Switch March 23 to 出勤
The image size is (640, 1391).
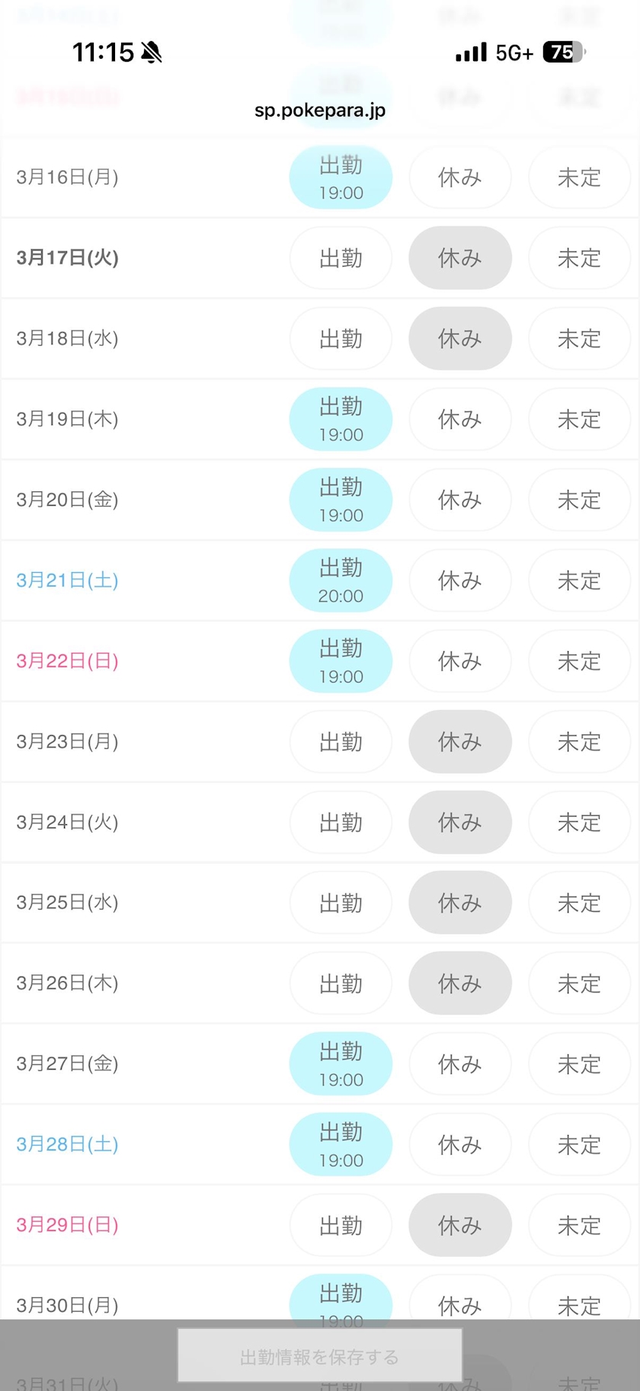pos(341,742)
